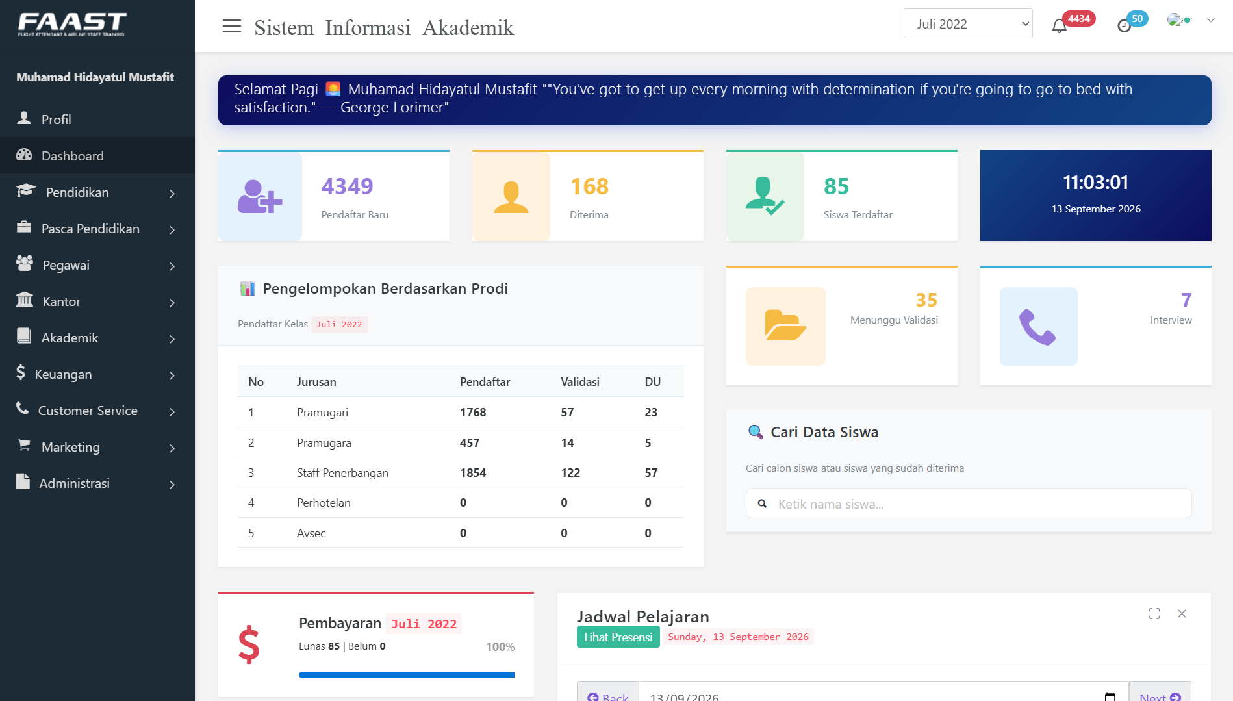
Task: Click the Pembayaran progress bar
Action: pyautogui.click(x=407, y=675)
